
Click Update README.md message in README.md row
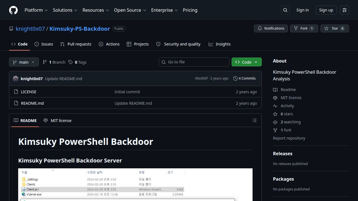[133, 103]
